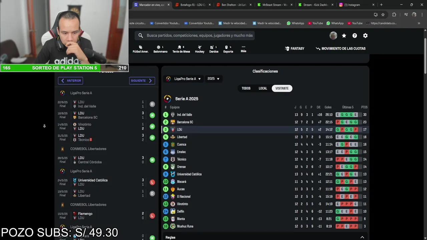Image resolution: width=427 pixels, height=240 pixels.
Task: Open the settings gear icon in header
Action: point(365,36)
